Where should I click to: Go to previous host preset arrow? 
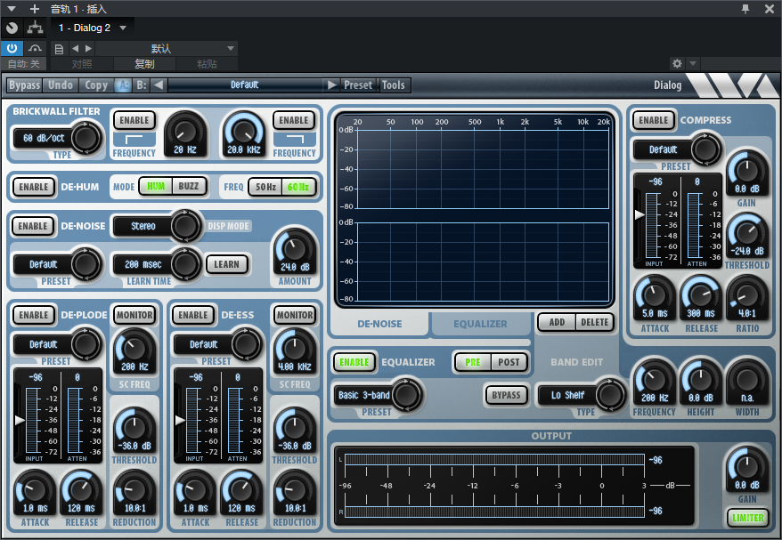pyautogui.click(x=76, y=48)
